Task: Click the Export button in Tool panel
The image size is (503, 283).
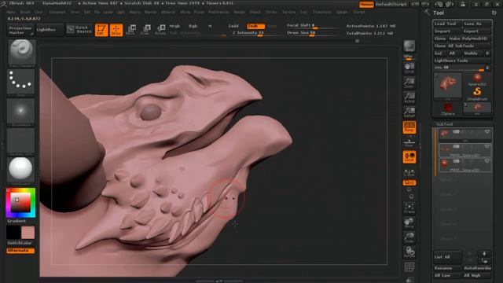Action: pyautogui.click(x=477, y=31)
